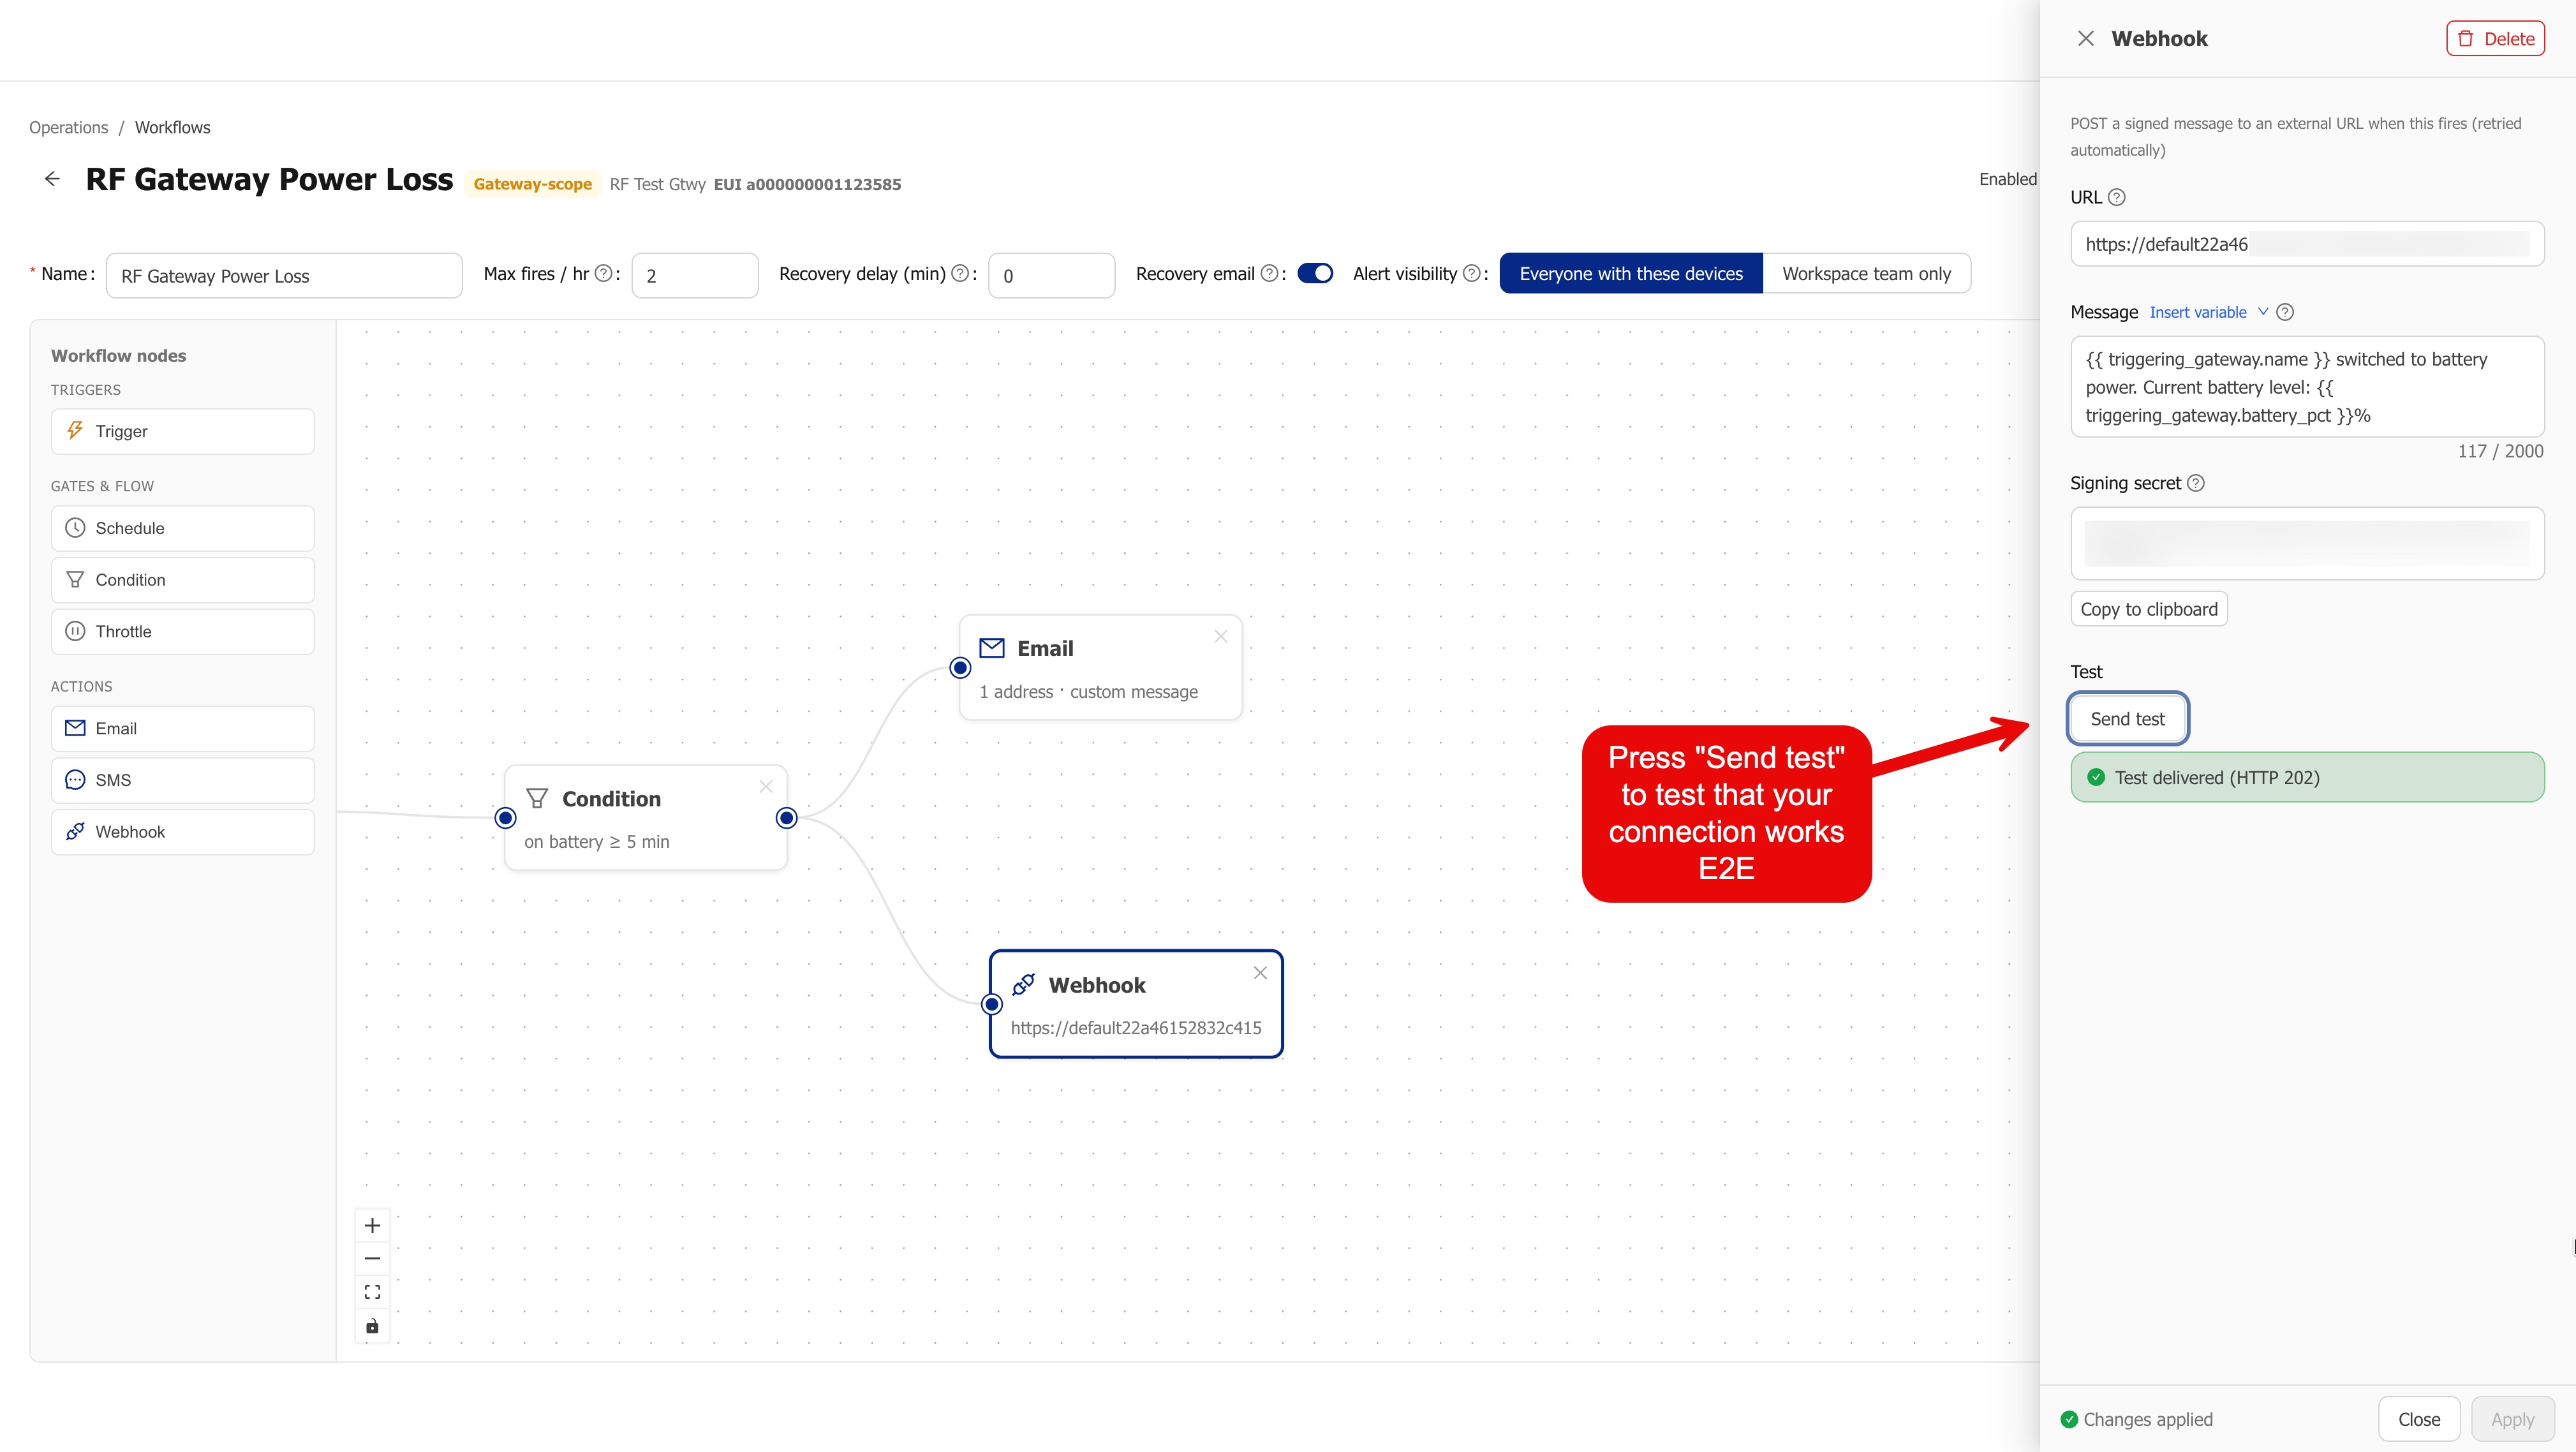This screenshot has width=2576, height=1452.
Task: Click the Condition node output port
Action: 787,819
